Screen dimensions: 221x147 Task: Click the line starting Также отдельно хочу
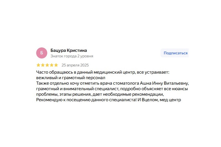(112, 83)
